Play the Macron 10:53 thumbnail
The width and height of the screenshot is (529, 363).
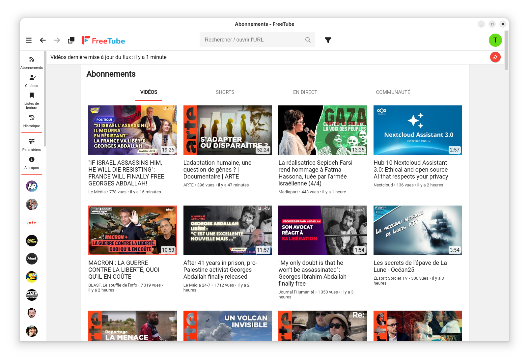click(132, 230)
